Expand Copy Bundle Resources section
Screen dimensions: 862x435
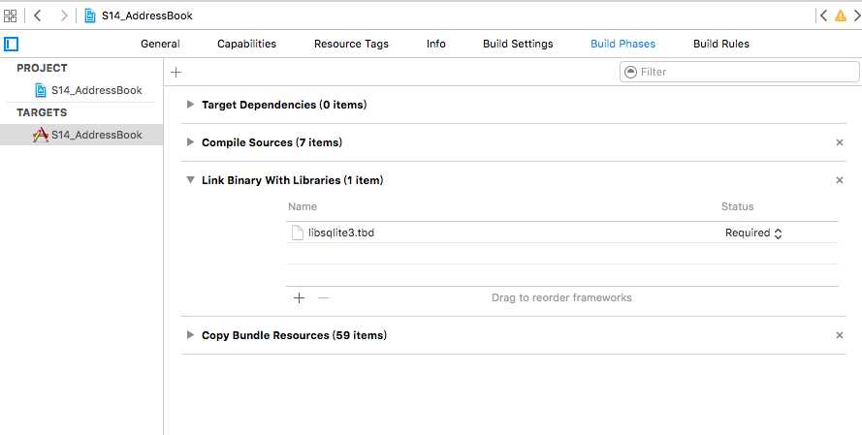click(190, 335)
